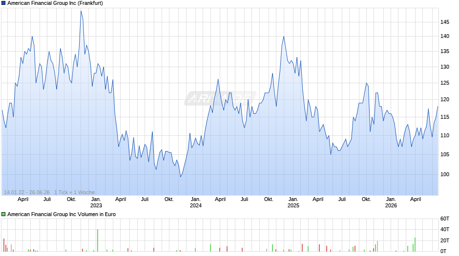Click the tall red volume bar at the volume chart start
The width and height of the screenshot is (459, 256).
[4, 245]
